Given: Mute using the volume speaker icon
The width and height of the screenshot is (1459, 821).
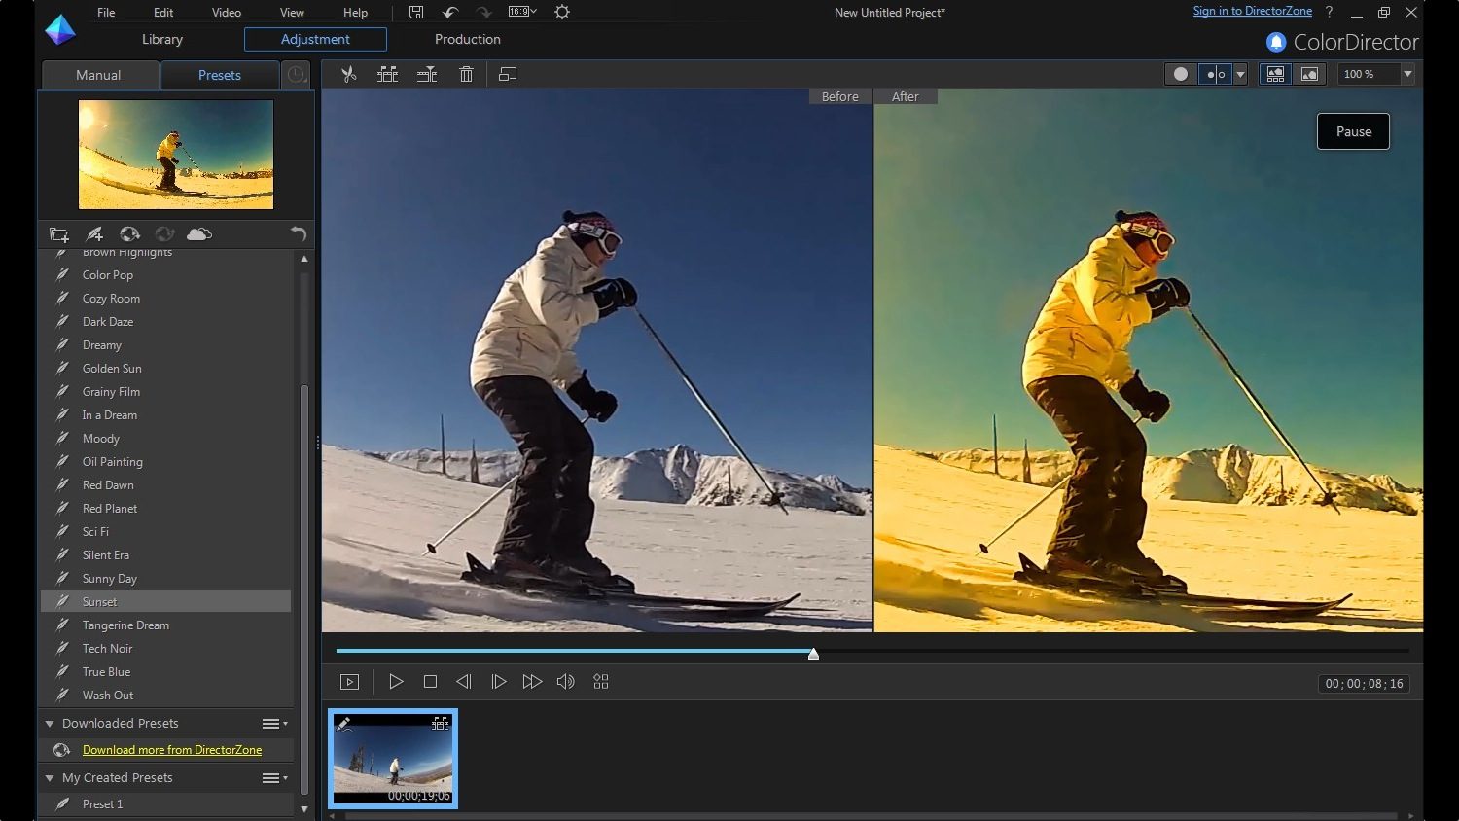Looking at the screenshot, I should pos(566,682).
